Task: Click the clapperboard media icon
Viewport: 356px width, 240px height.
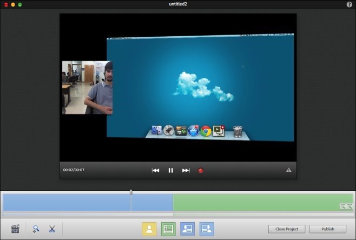Action: tap(15, 229)
